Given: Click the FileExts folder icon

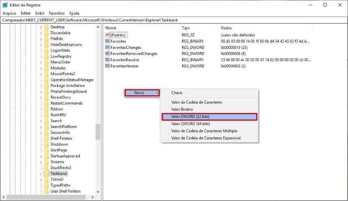Looking at the screenshot, I should click(47, 39).
